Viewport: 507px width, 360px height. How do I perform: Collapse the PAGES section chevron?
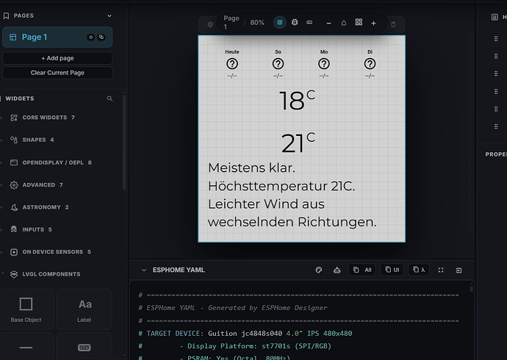tap(109, 16)
